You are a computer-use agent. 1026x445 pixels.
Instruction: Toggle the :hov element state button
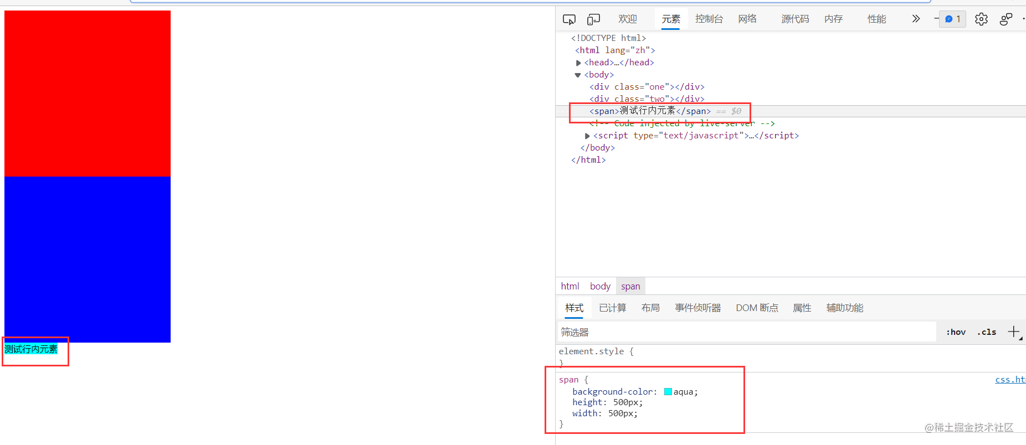pyautogui.click(x=956, y=332)
